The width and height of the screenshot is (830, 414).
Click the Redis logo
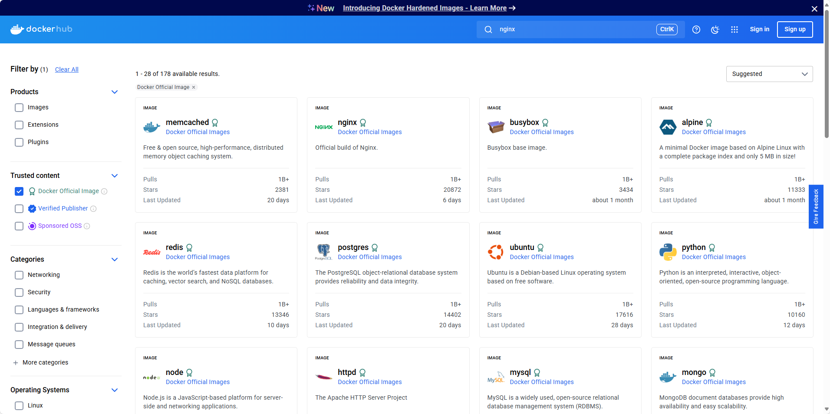(152, 252)
